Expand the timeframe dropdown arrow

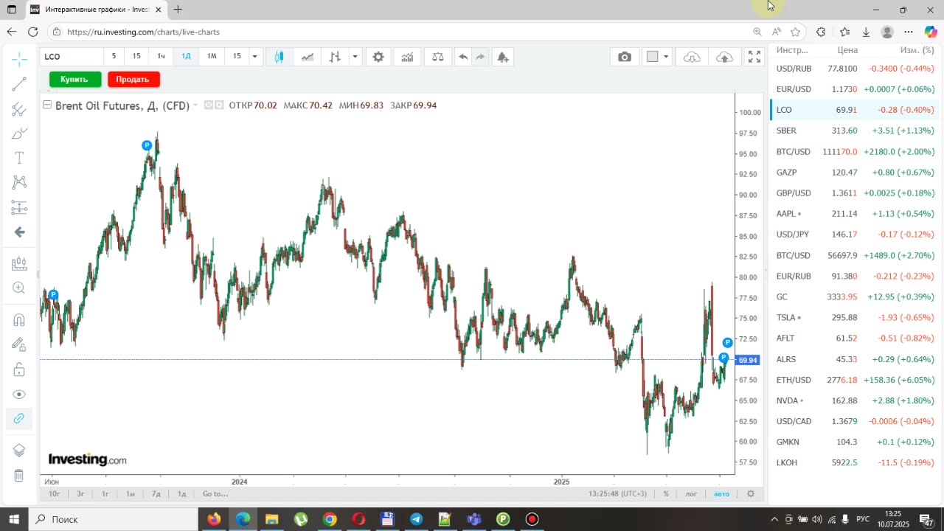click(254, 56)
